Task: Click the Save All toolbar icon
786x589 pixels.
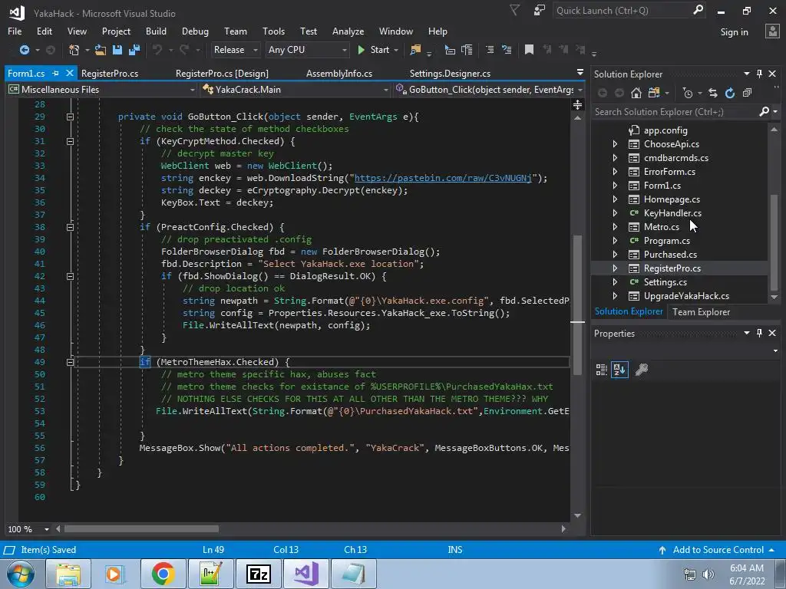Action: coord(134,50)
